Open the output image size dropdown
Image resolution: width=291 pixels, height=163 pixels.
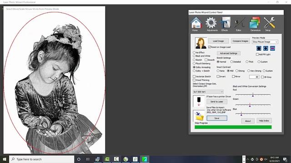(x=208, y=92)
